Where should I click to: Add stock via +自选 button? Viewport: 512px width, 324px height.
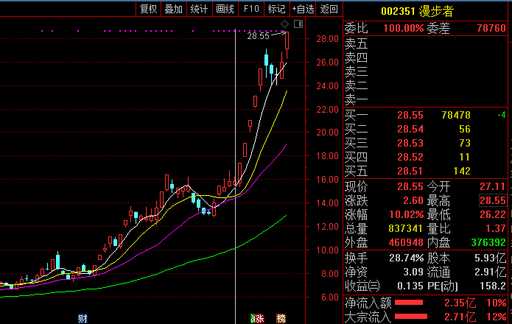[303, 9]
